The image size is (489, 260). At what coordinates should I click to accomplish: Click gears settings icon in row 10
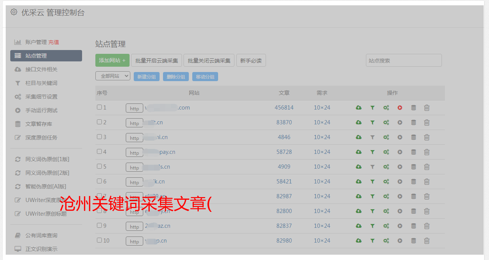[x=386, y=241]
